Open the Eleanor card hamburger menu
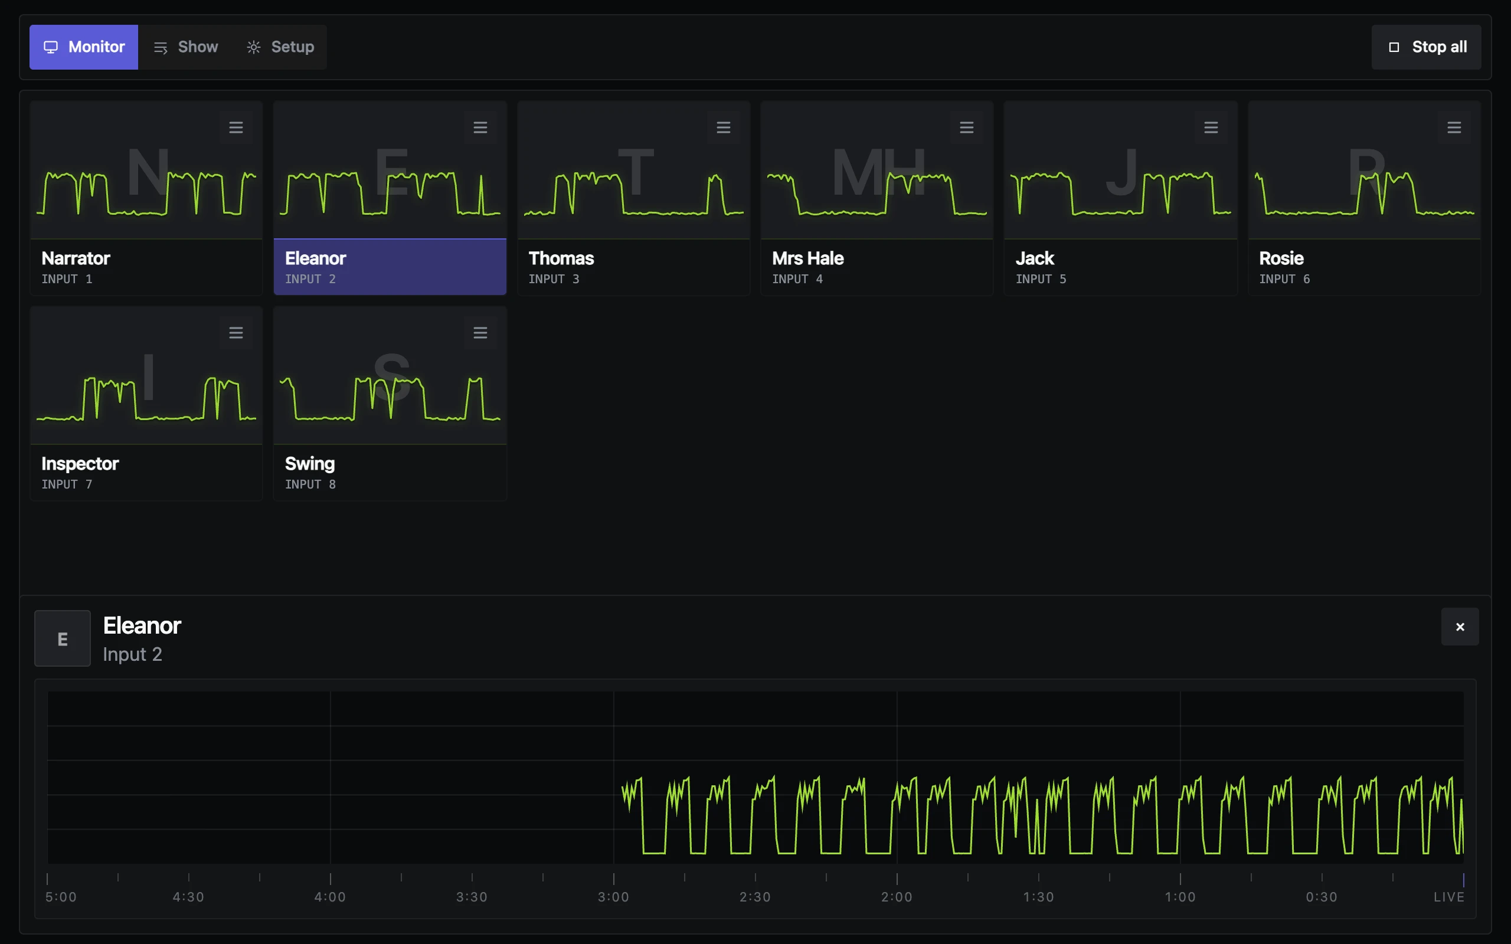 coord(479,127)
